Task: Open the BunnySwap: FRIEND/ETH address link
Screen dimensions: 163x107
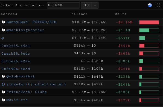Action: point(31,22)
